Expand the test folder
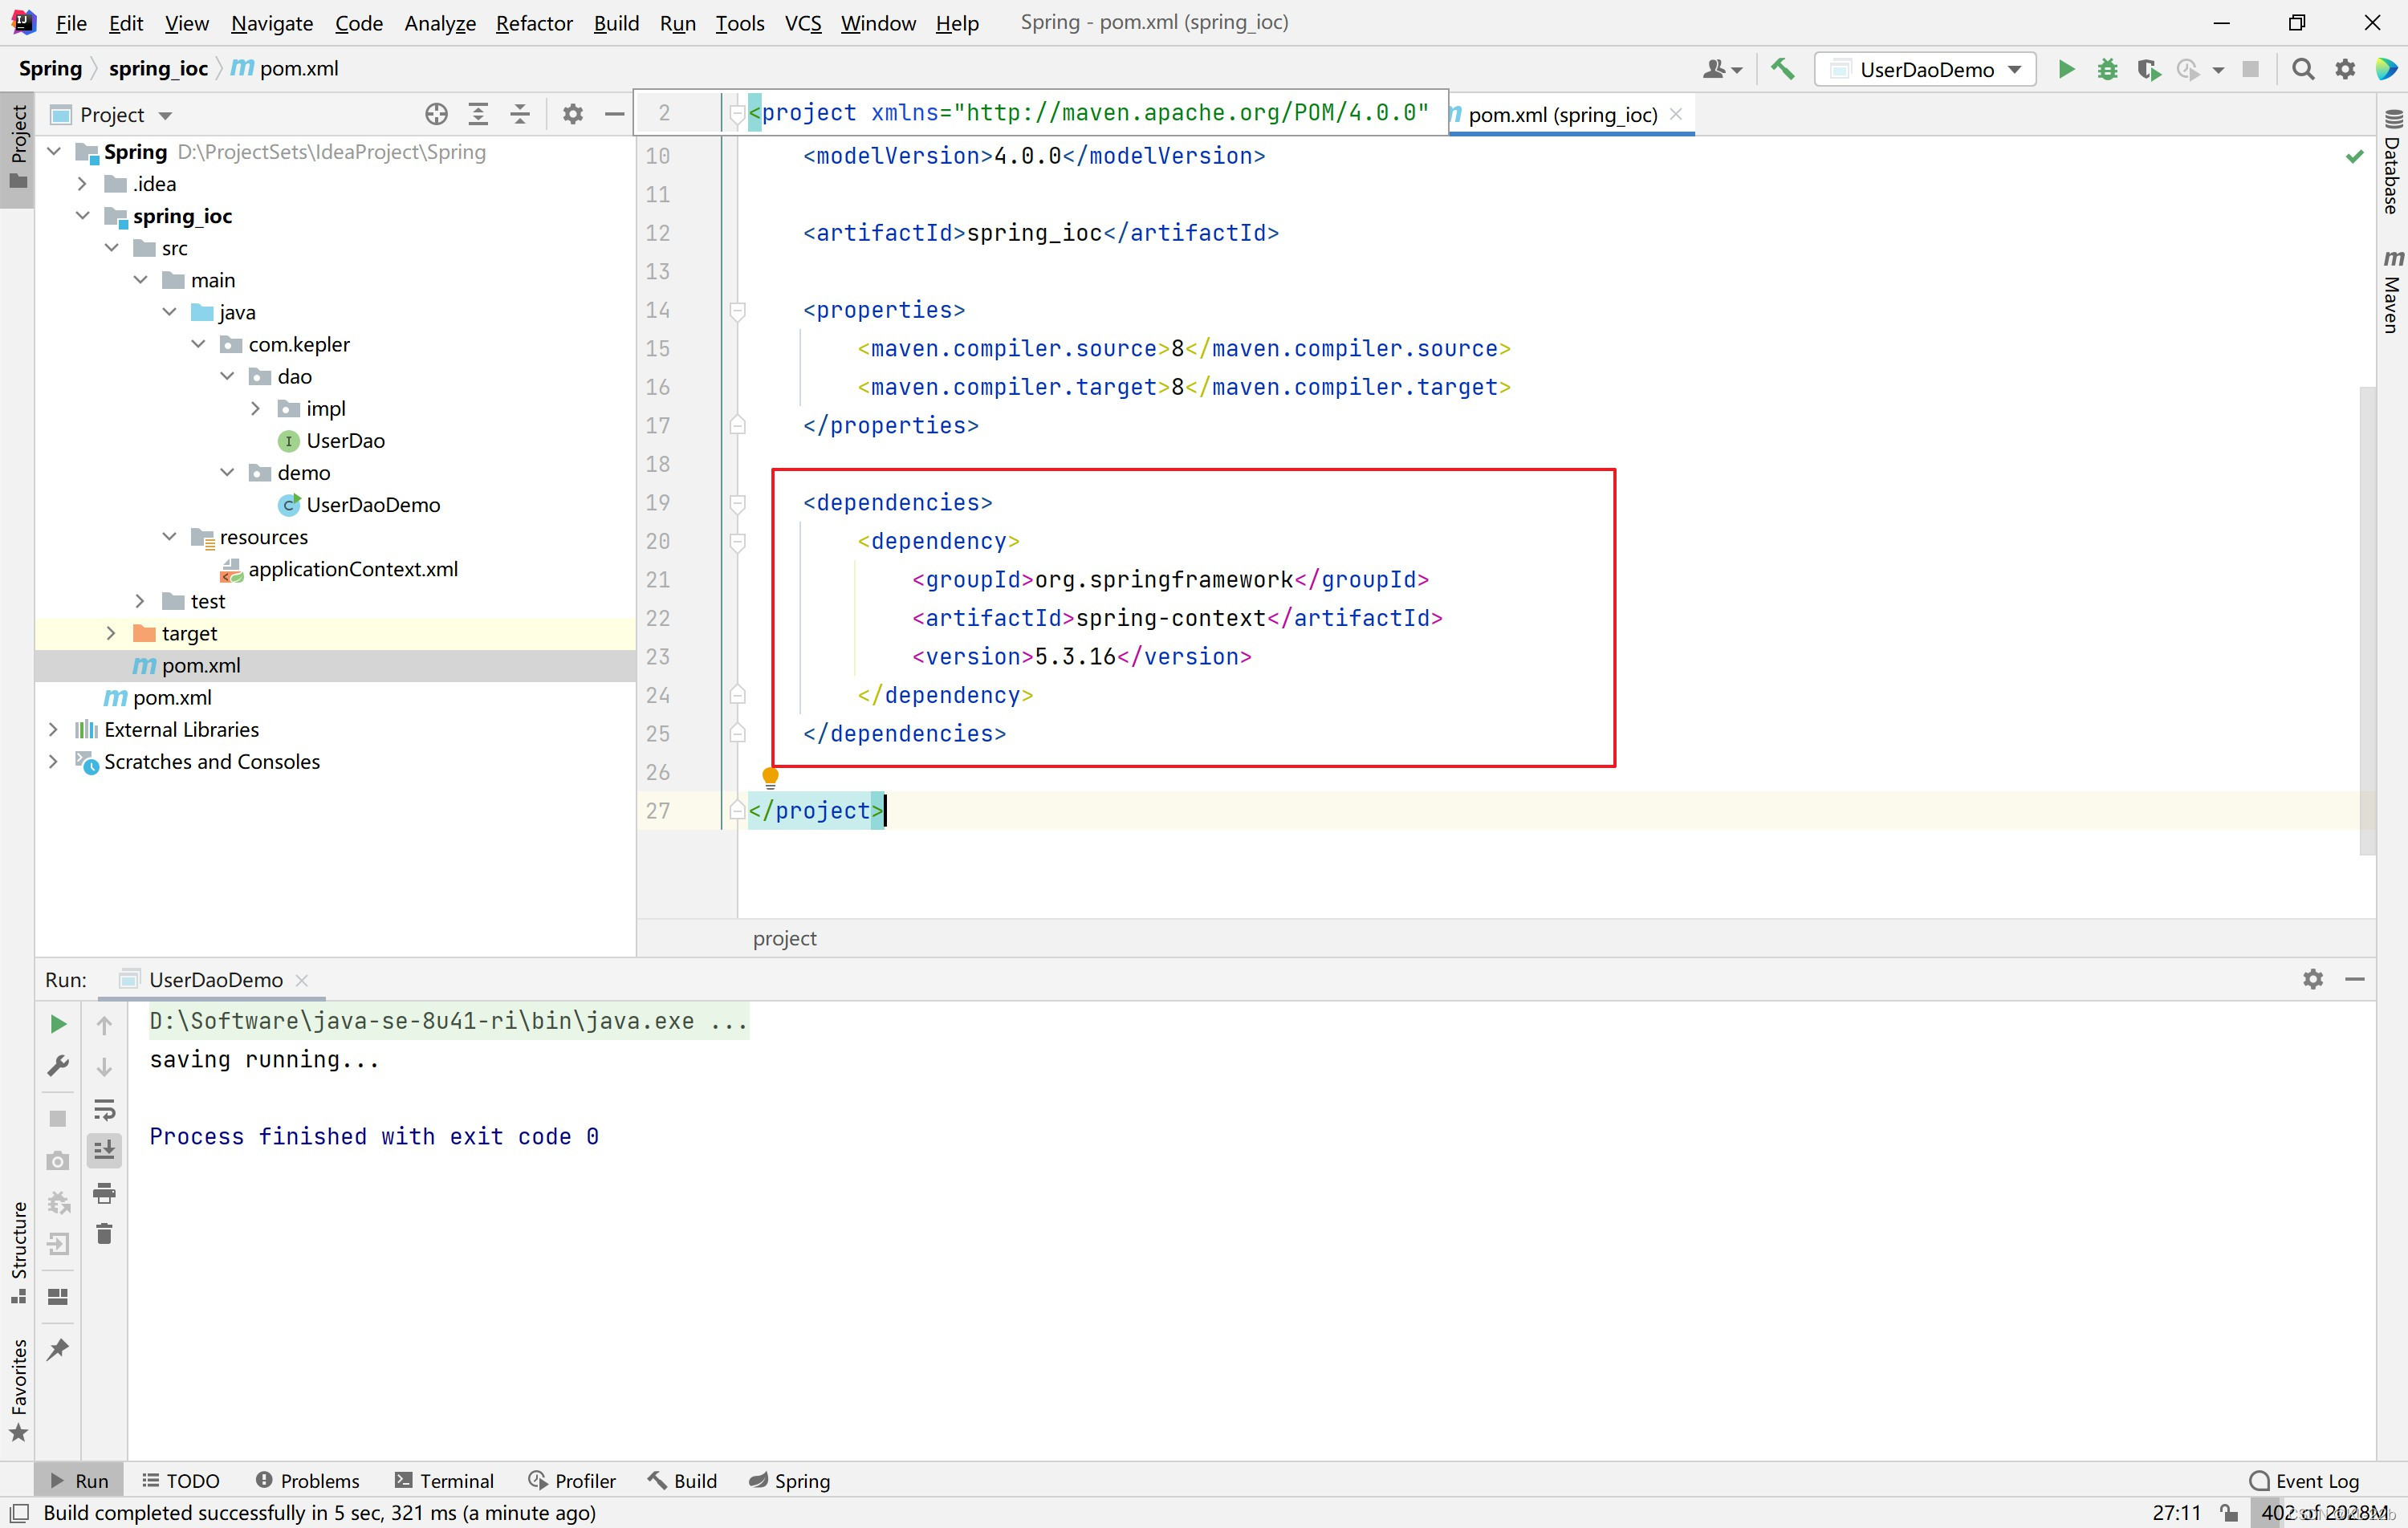This screenshot has height=1528, width=2408. point(140,601)
